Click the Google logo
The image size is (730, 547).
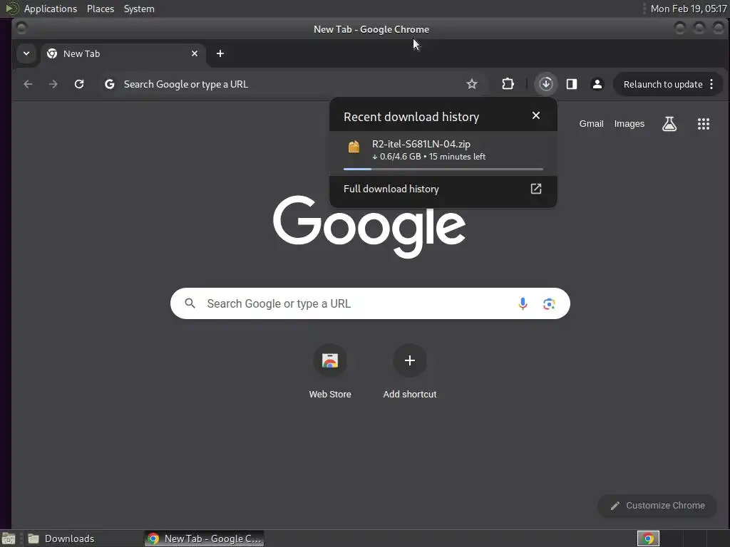(369, 226)
